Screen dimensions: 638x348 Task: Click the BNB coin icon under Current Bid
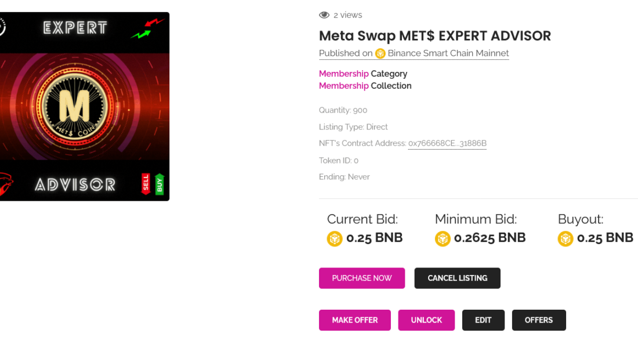335,238
